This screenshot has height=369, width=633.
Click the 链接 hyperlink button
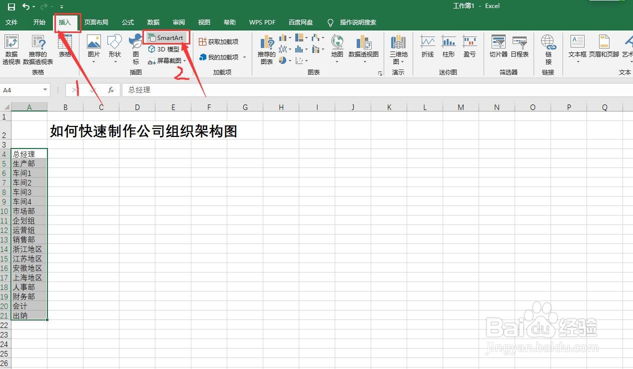pyautogui.click(x=549, y=49)
